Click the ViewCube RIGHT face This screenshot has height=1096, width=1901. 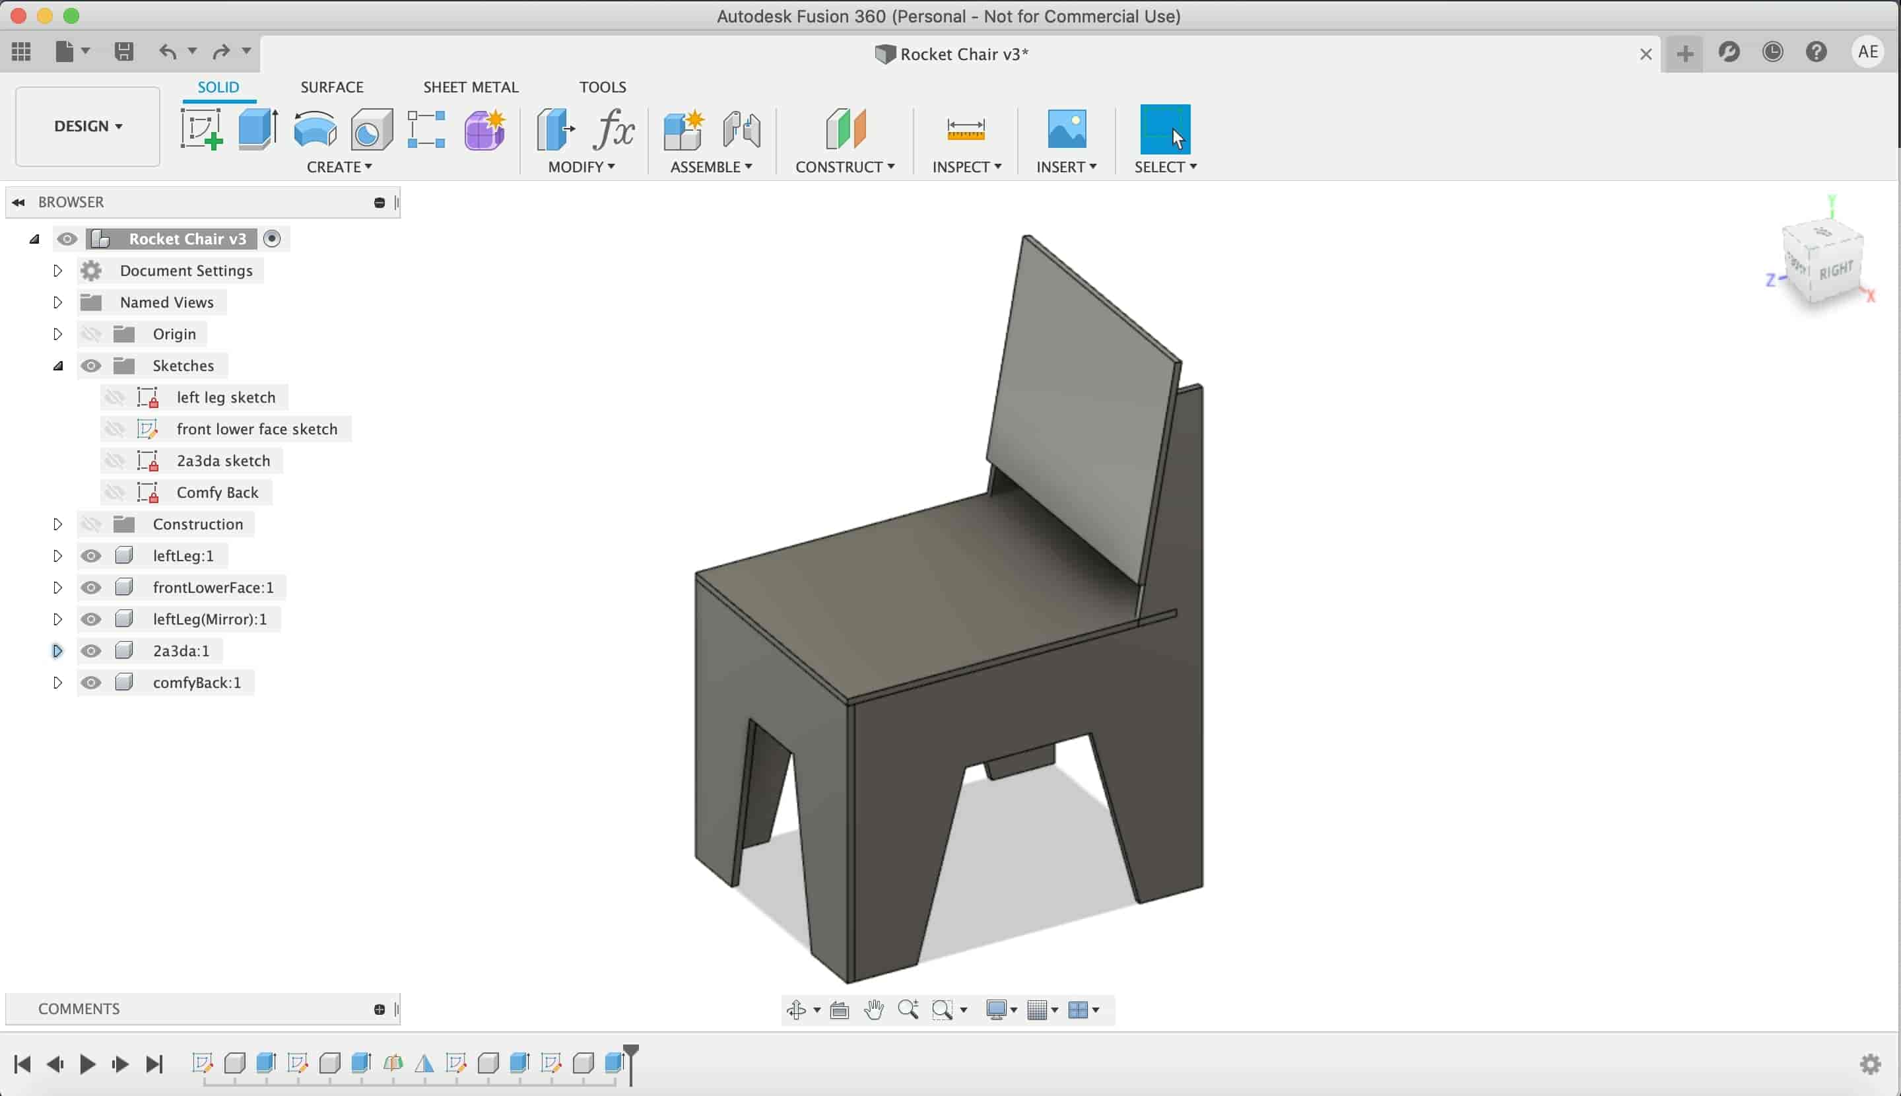tap(1836, 270)
